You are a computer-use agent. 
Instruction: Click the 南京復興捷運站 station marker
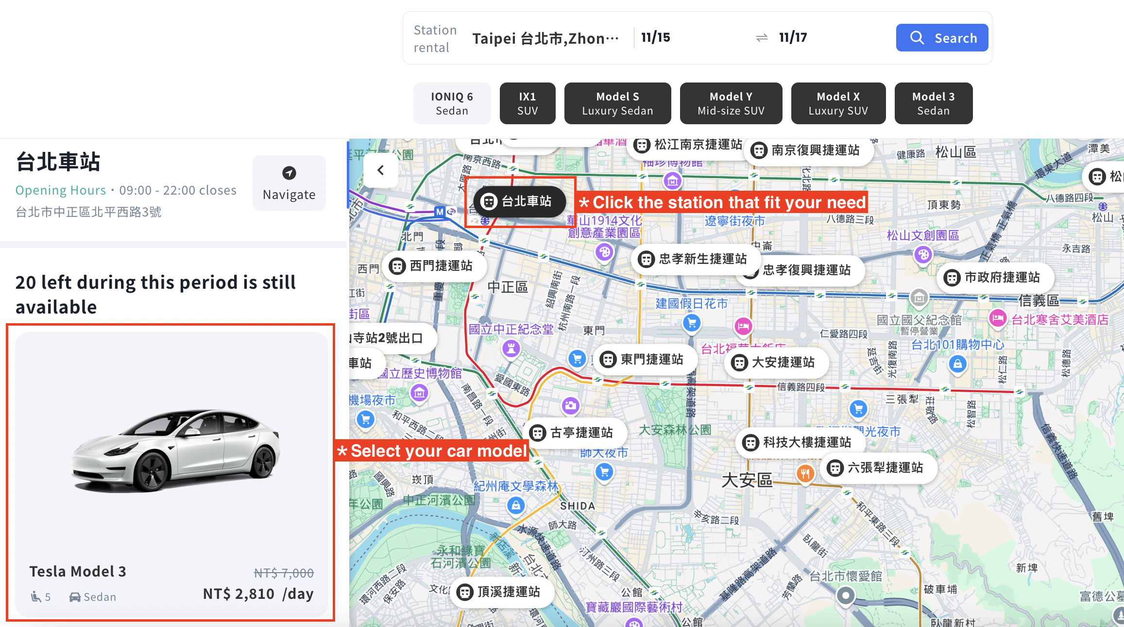pos(808,150)
